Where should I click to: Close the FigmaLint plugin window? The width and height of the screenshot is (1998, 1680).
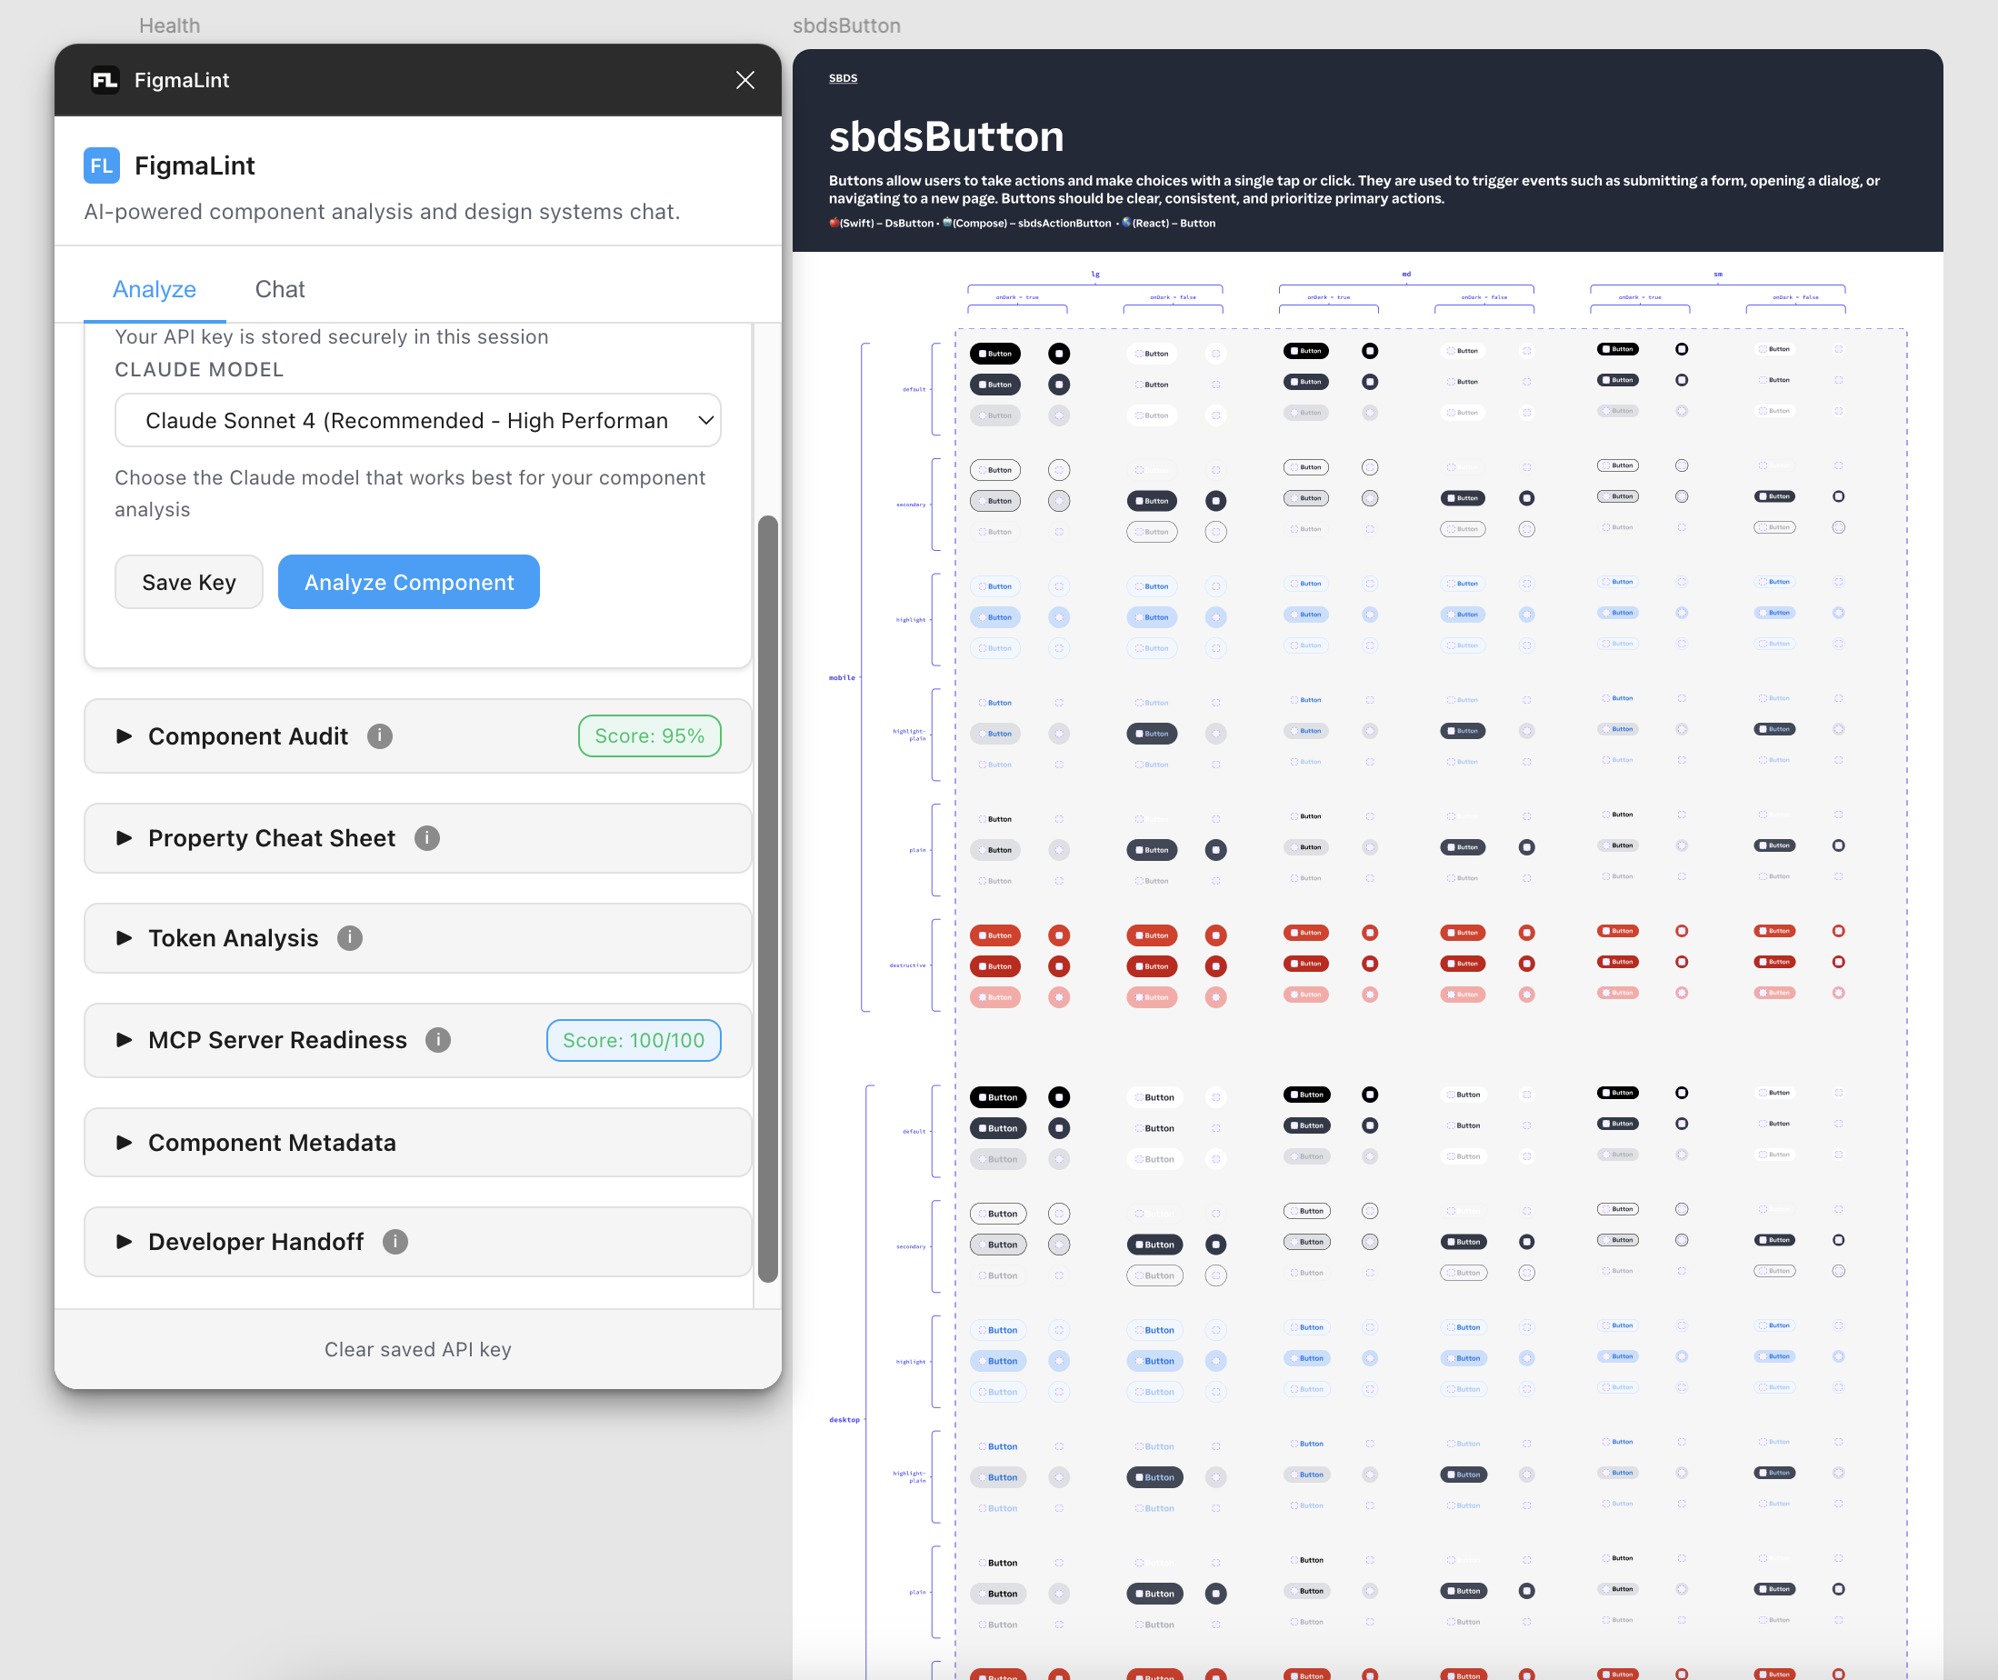744,80
